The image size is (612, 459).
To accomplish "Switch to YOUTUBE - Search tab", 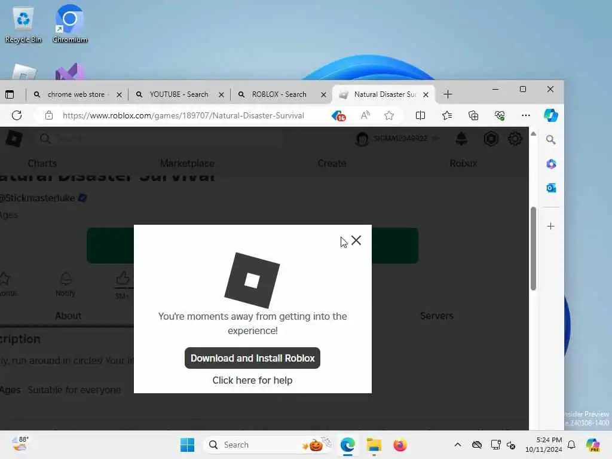I will point(179,94).
